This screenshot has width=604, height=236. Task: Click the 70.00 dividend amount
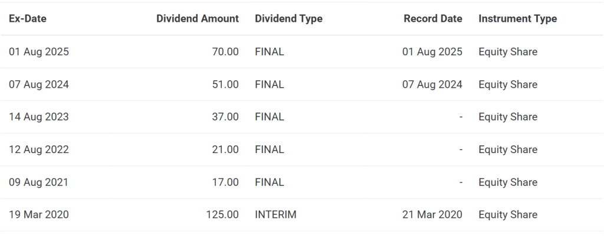pyautogui.click(x=225, y=52)
